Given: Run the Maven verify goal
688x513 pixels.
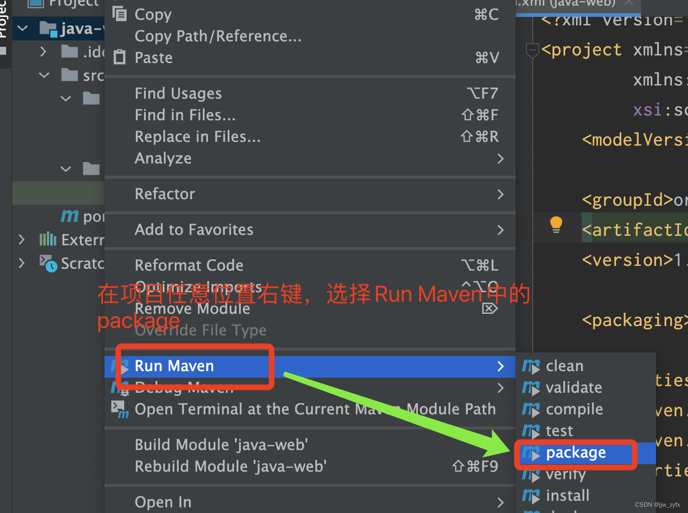Looking at the screenshot, I should point(586,474).
